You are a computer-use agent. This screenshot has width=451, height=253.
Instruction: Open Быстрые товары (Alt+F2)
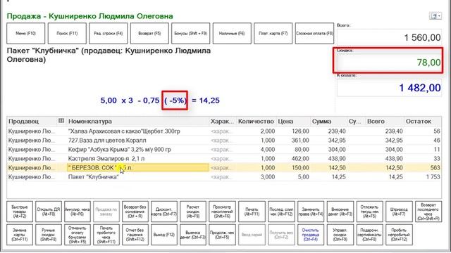[20, 212]
